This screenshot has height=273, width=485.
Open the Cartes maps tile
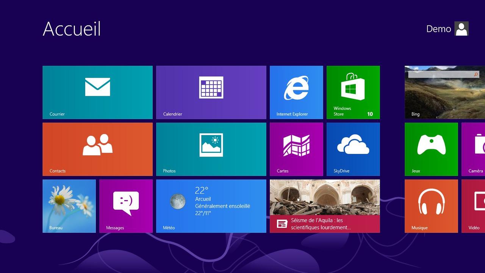(296, 149)
